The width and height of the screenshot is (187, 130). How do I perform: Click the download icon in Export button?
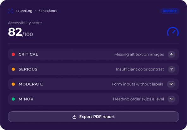tap(75, 117)
